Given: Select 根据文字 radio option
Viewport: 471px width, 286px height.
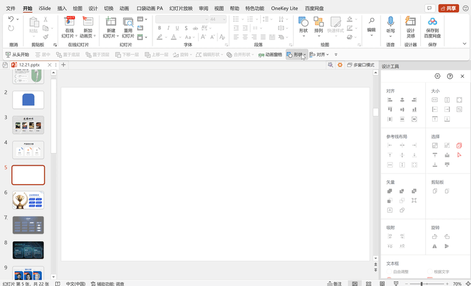Looking at the screenshot, I should [x=439, y=272].
